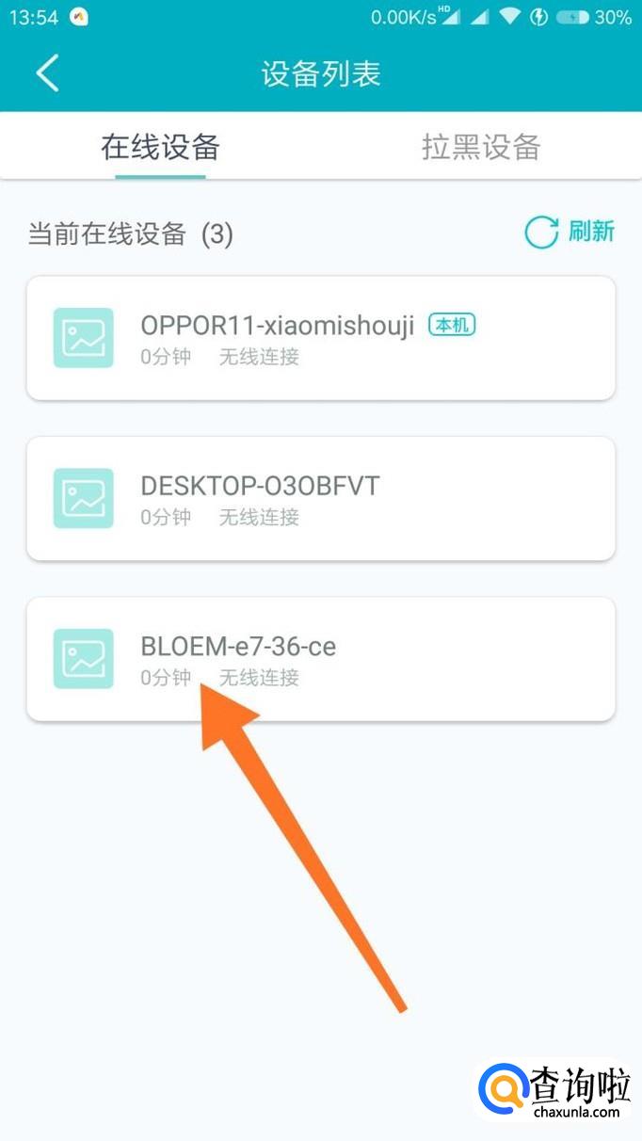Tap the back arrow in header
The height and width of the screenshot is (1141, 642).
click(x=47, y=73)
